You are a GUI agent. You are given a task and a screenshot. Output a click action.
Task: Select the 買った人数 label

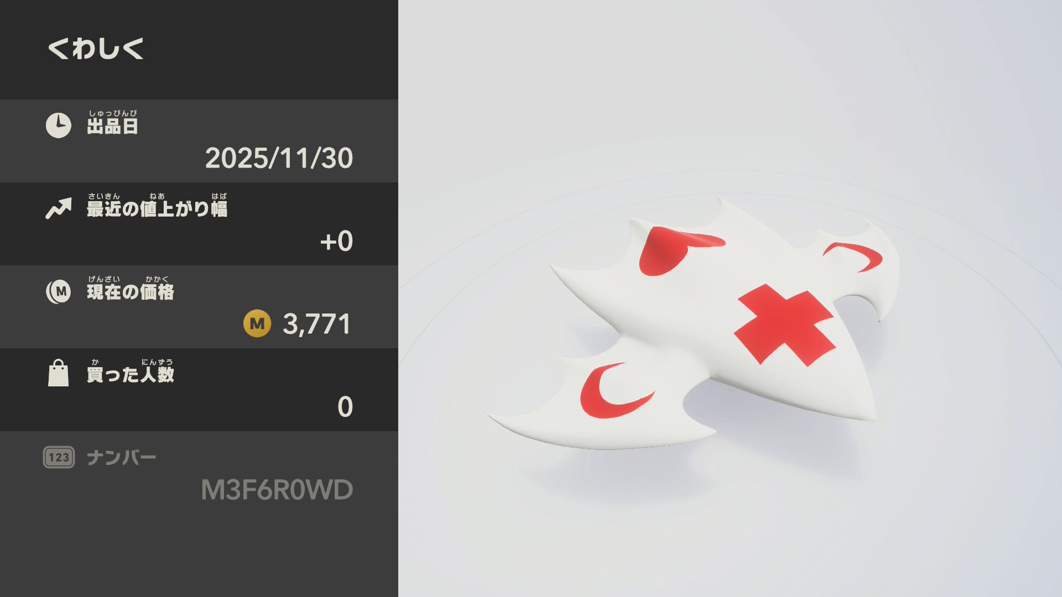131,375
